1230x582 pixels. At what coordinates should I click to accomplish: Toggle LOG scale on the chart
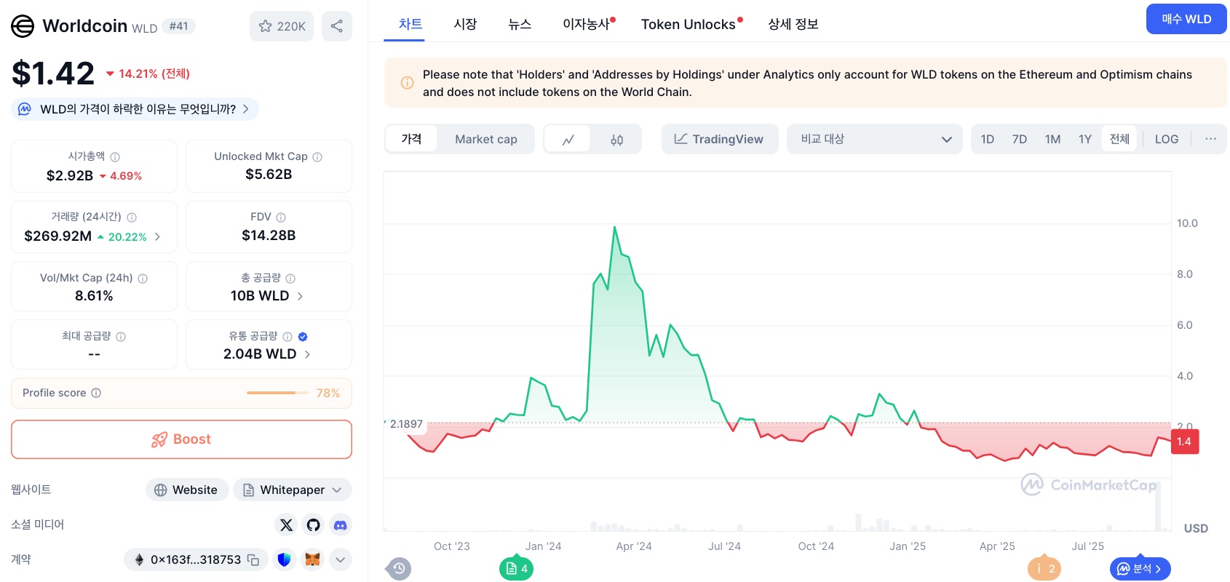pyautogui.click(x=1166, y=139)
